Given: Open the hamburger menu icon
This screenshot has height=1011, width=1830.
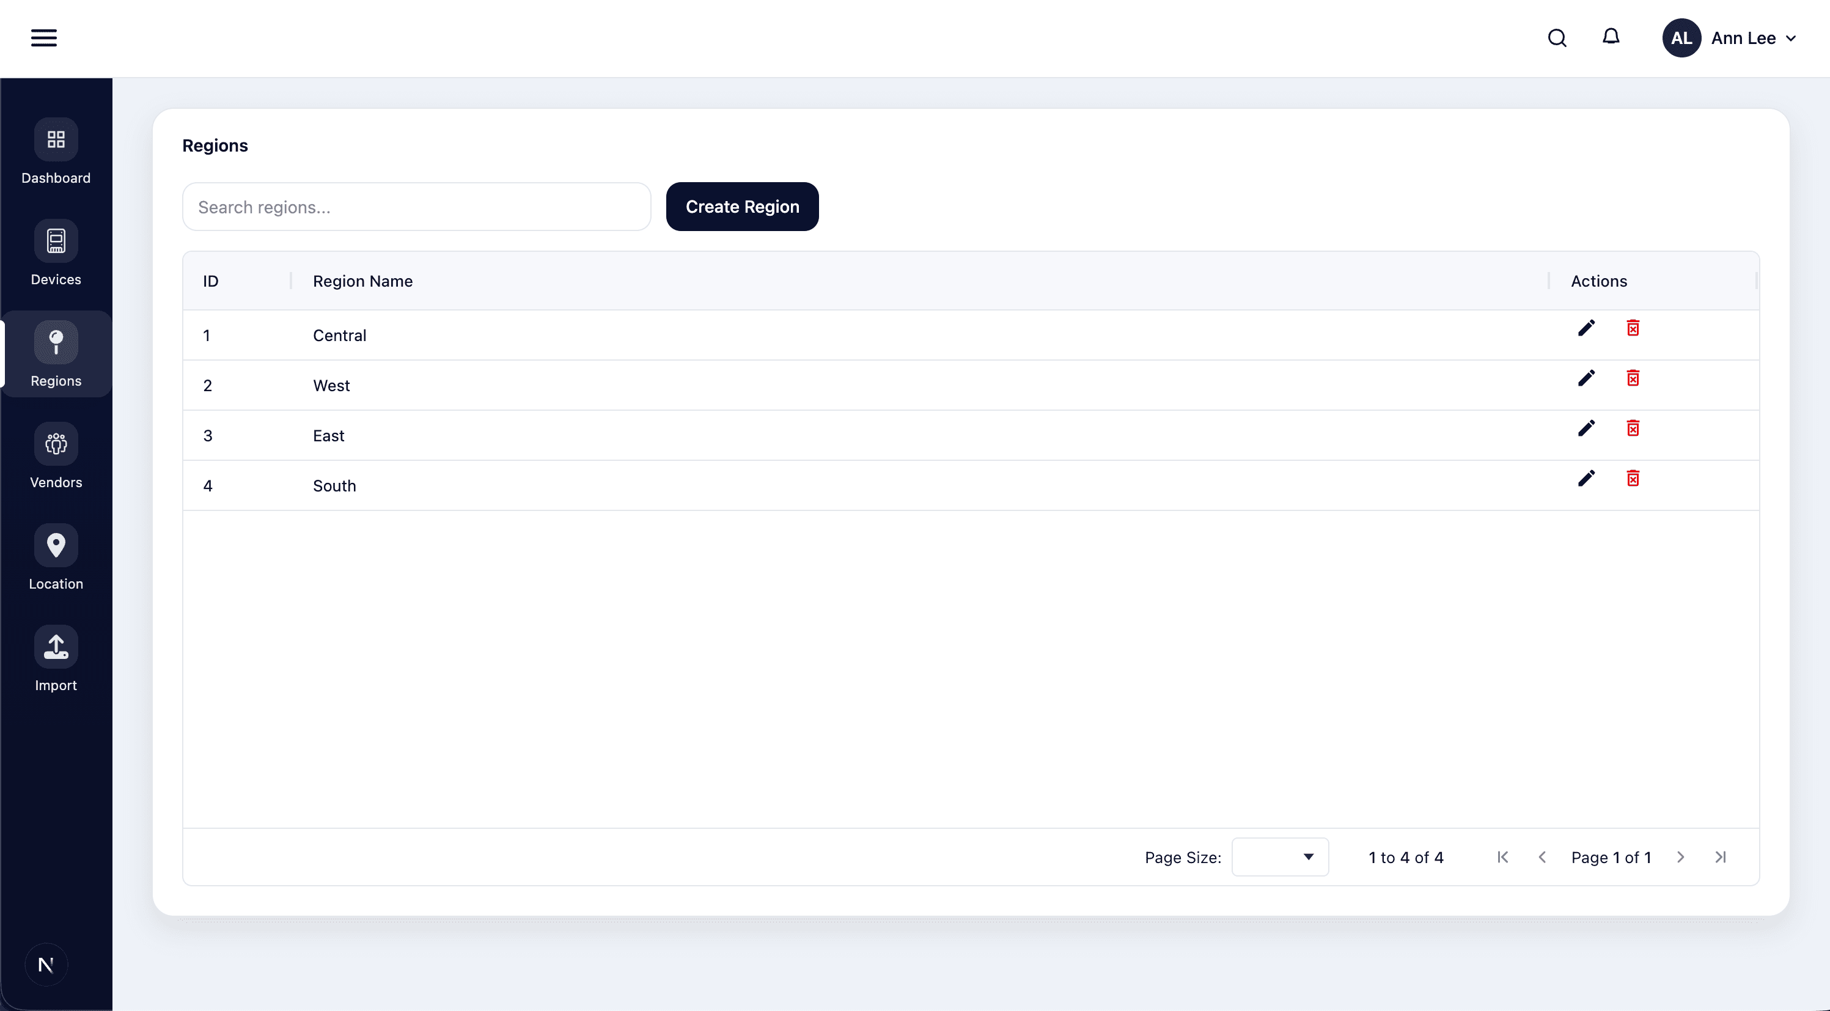Looking at the screenshot, I should click(44, 38).
